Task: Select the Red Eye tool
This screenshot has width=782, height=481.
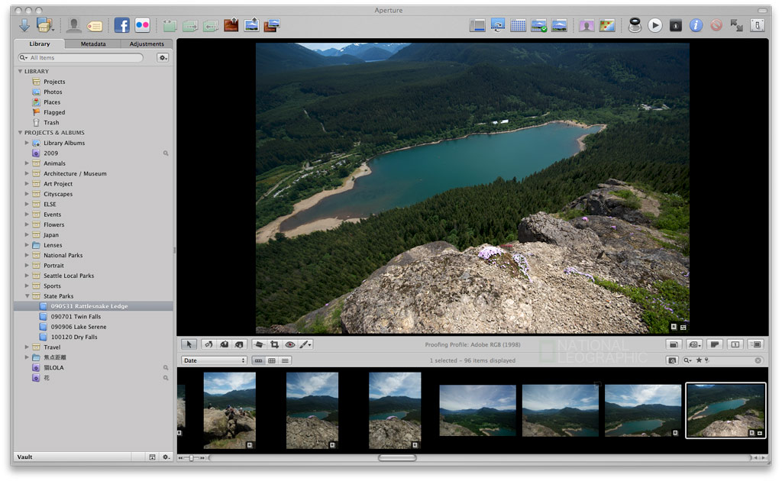Action: tap(289, 344)
